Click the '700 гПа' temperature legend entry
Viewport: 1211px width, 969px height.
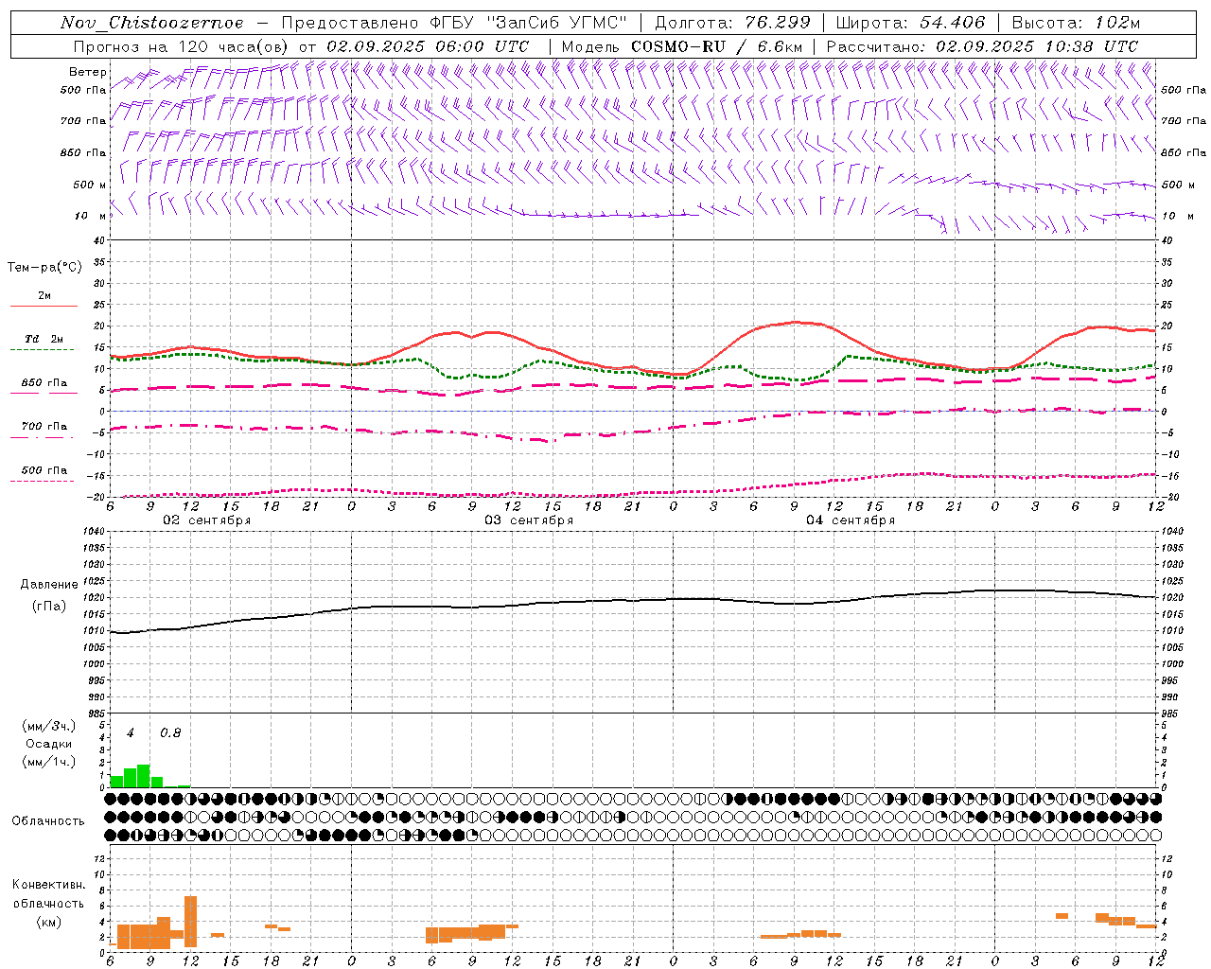pyautogui.click(x=44, y=427)
